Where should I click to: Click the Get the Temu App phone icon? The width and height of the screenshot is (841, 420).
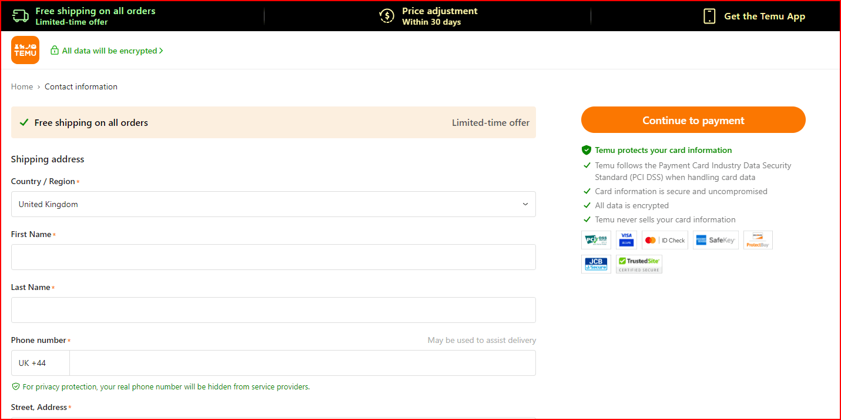tap(709, 16)
